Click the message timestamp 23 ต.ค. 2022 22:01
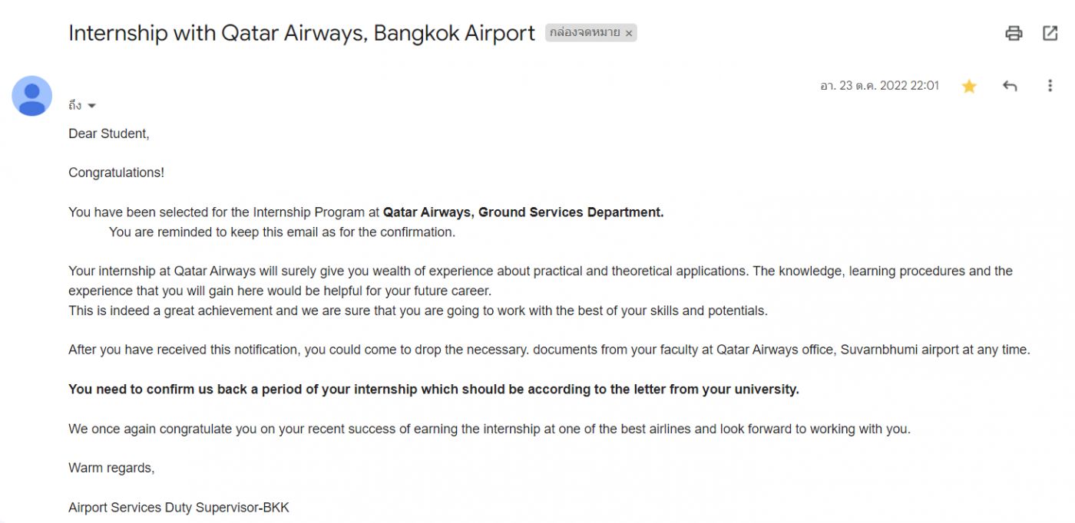This screenshot has width=1075, height=523. 879,86
